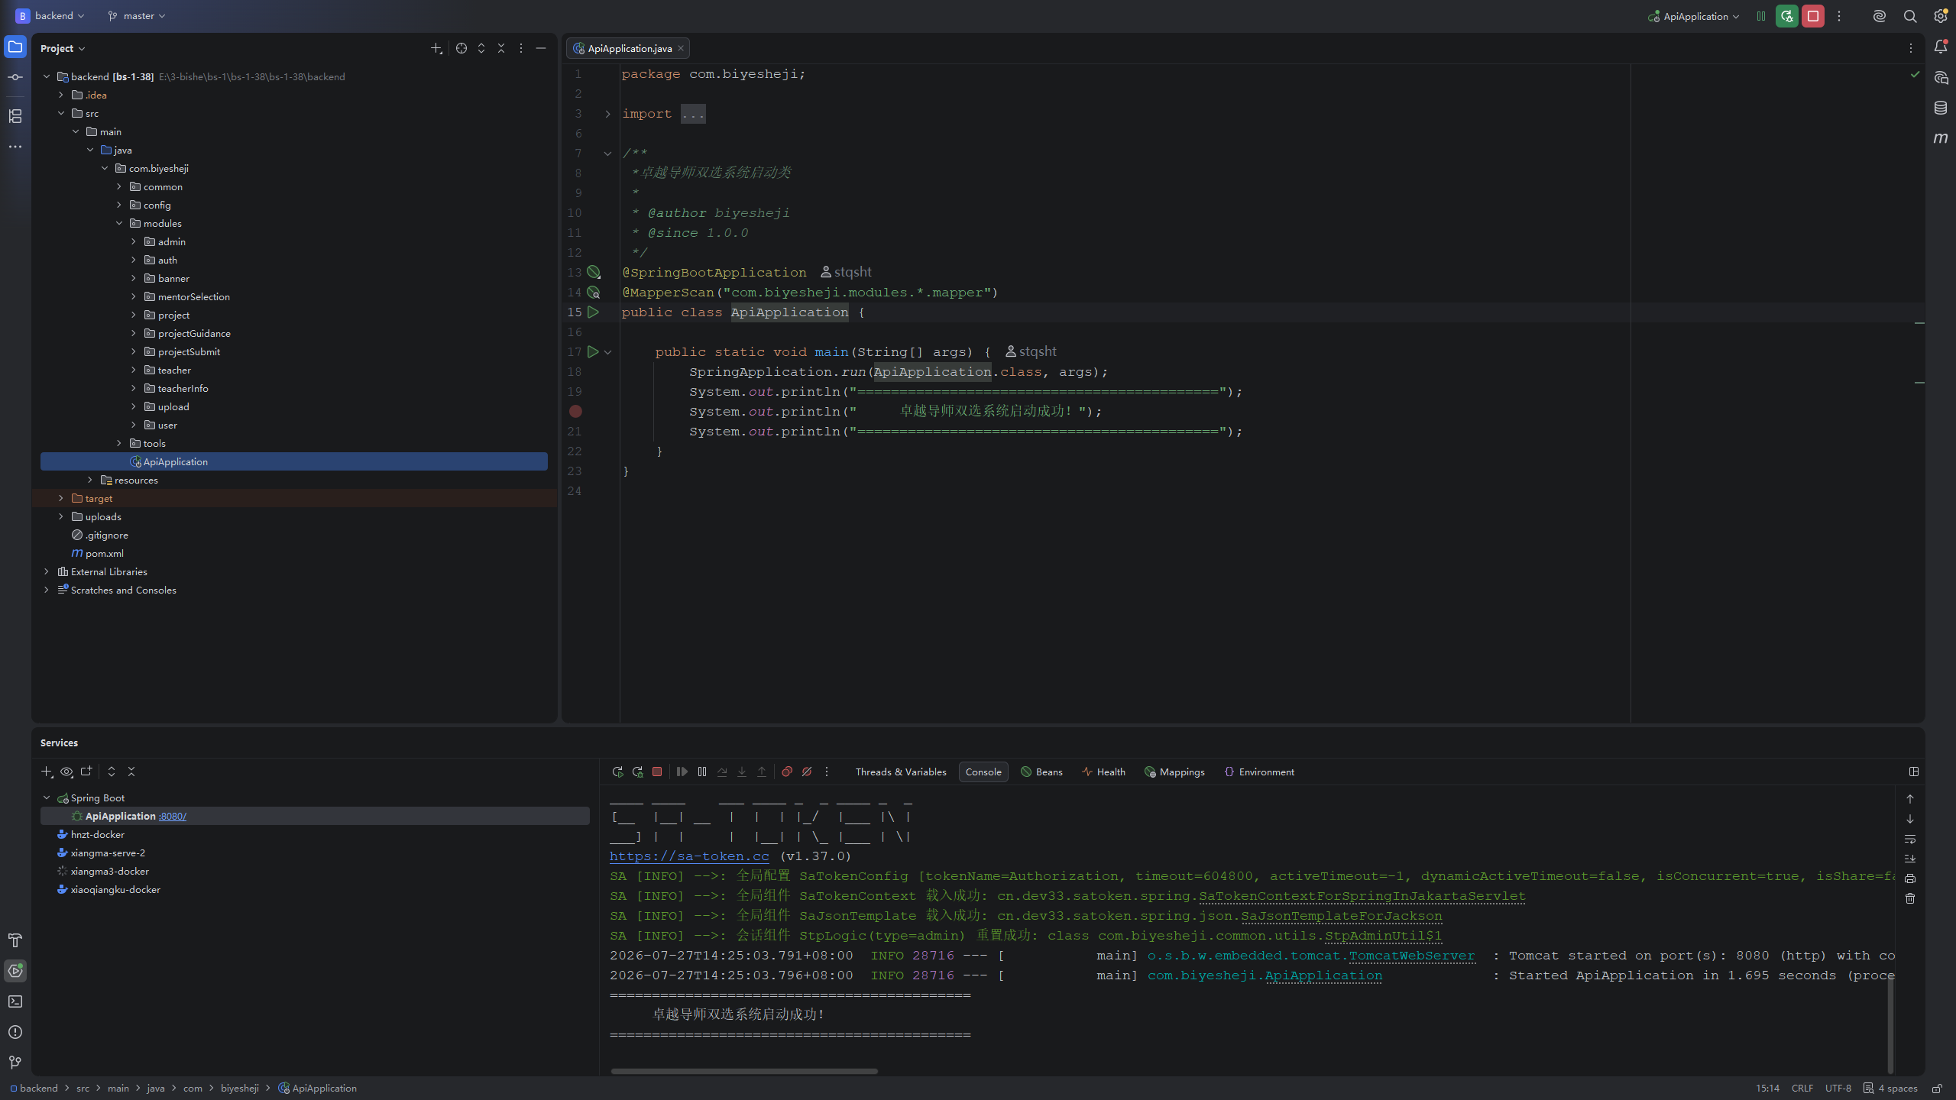Expand the mentorSelection package

click(x=134, y=297)
